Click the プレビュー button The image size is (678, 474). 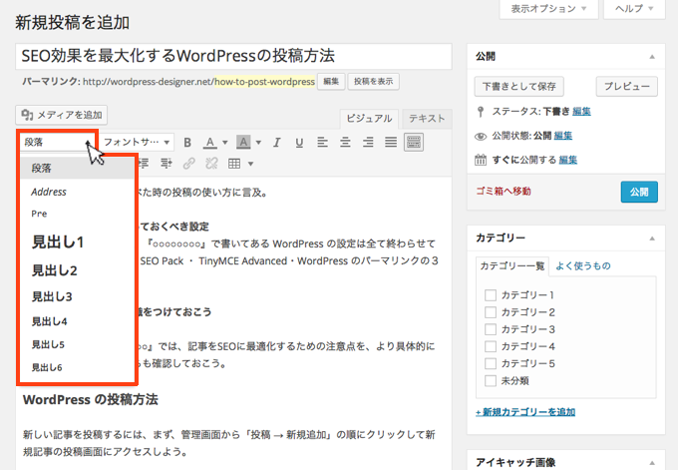(x=627, y=87)
